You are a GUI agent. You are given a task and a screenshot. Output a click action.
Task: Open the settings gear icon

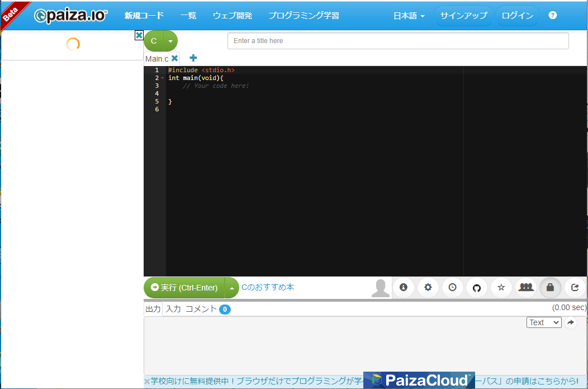tap(428, 287)
